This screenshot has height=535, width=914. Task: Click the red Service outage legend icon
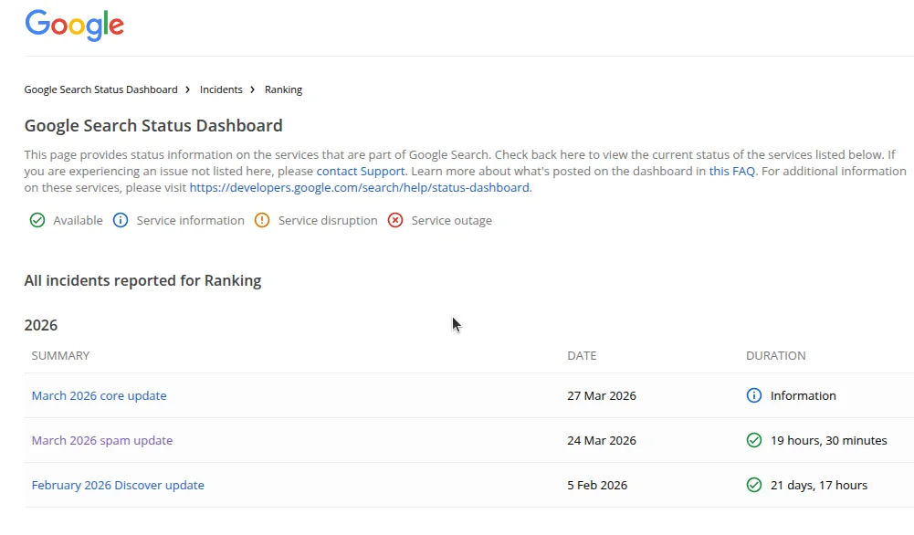(x=395, y=220)
